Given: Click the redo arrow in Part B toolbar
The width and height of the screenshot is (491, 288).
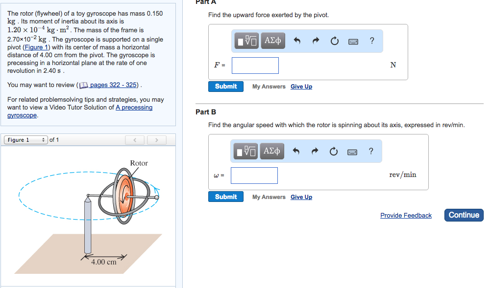Looking at the screenshot, I should 315,151.
